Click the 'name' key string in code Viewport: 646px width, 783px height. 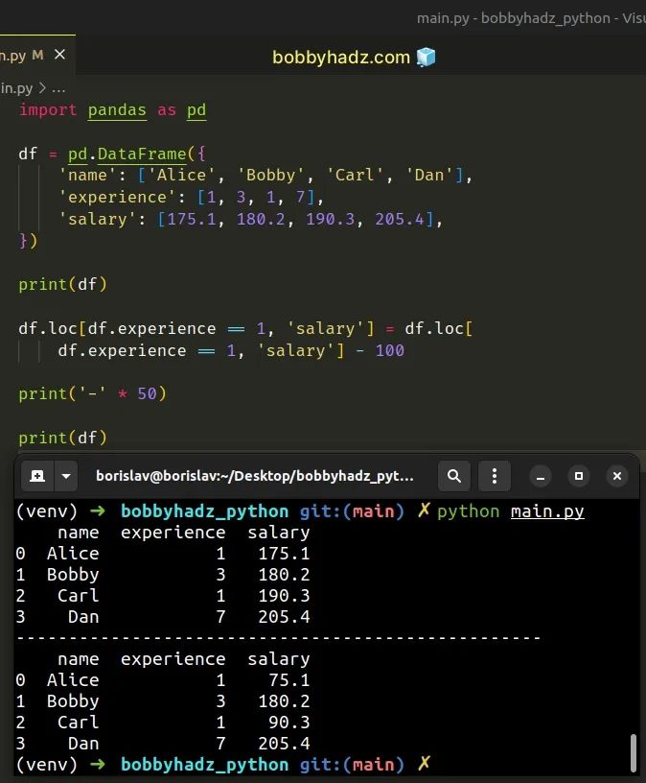(x=88, y=176)
